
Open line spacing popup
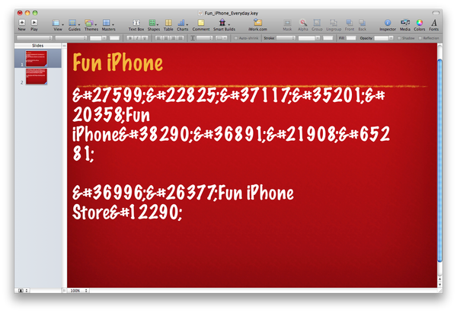[x=204, y=38]
